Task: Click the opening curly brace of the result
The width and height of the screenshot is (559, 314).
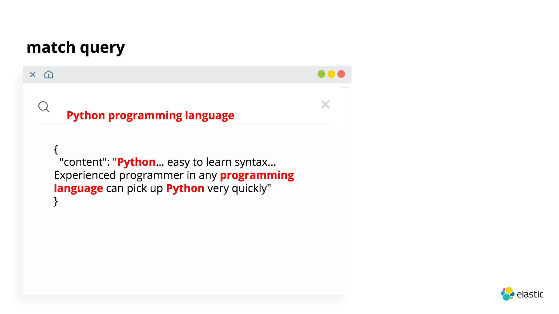Action: click(x=56, y=149)
